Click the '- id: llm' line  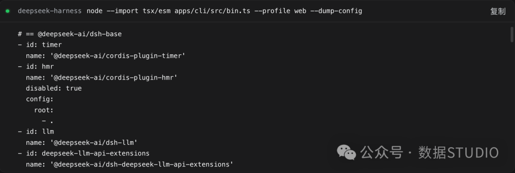(36, 132)
